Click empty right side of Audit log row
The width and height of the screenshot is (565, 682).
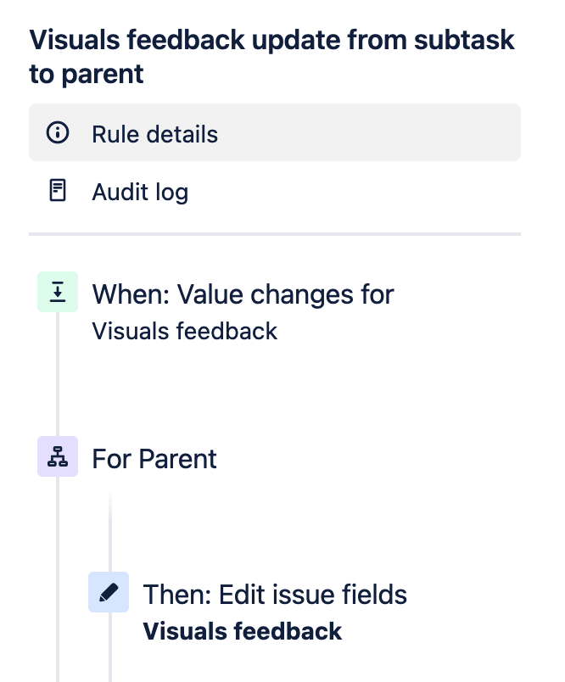382,193
